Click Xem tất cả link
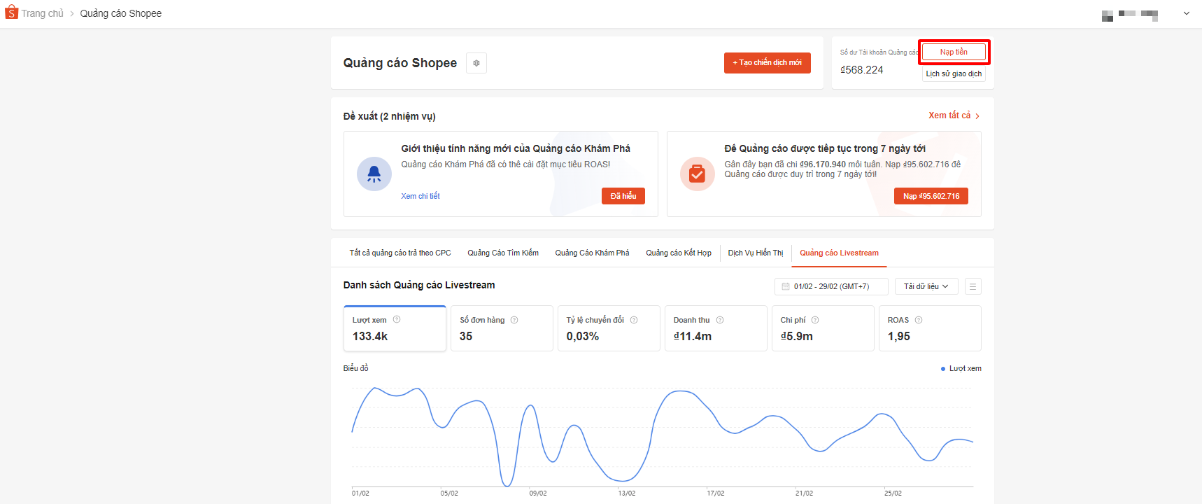1202x504 pixels. (x=949, y=115)
